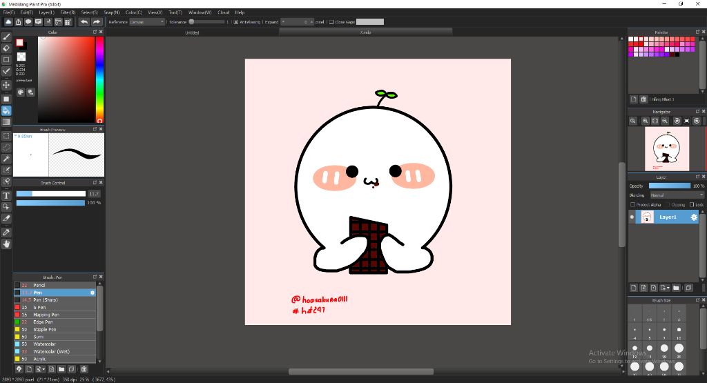Click the Redo arrow in toolbar
The width and height of the screenshot is (707, 383).
click(x=95, y=22)
